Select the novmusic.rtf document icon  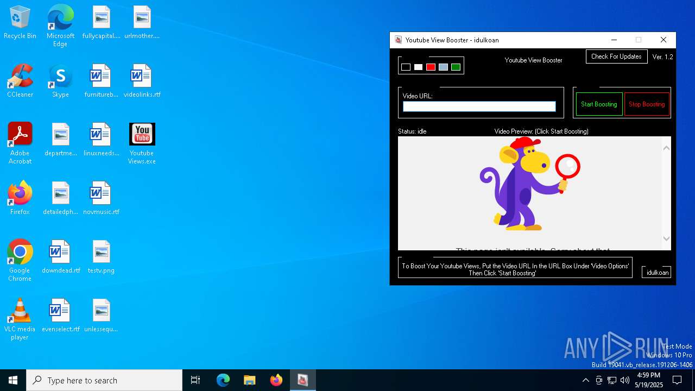(101, 198)
